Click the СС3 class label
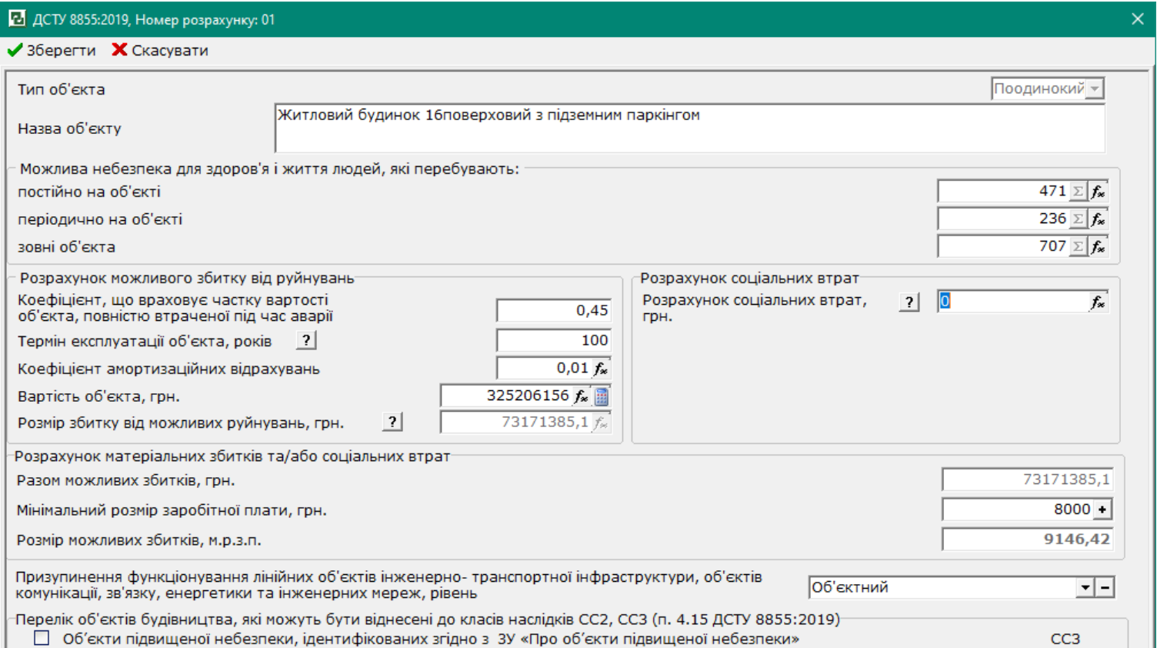1157x648 pixels. (1065, 639)
